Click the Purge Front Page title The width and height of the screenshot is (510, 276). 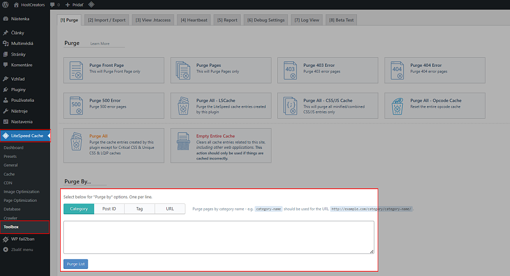pos(106,65)
